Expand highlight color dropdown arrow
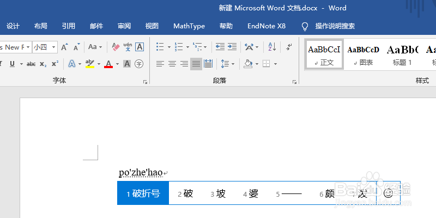The height and width of the screenshot is (218, 436). pyautogui.click(x=99, y=64)
